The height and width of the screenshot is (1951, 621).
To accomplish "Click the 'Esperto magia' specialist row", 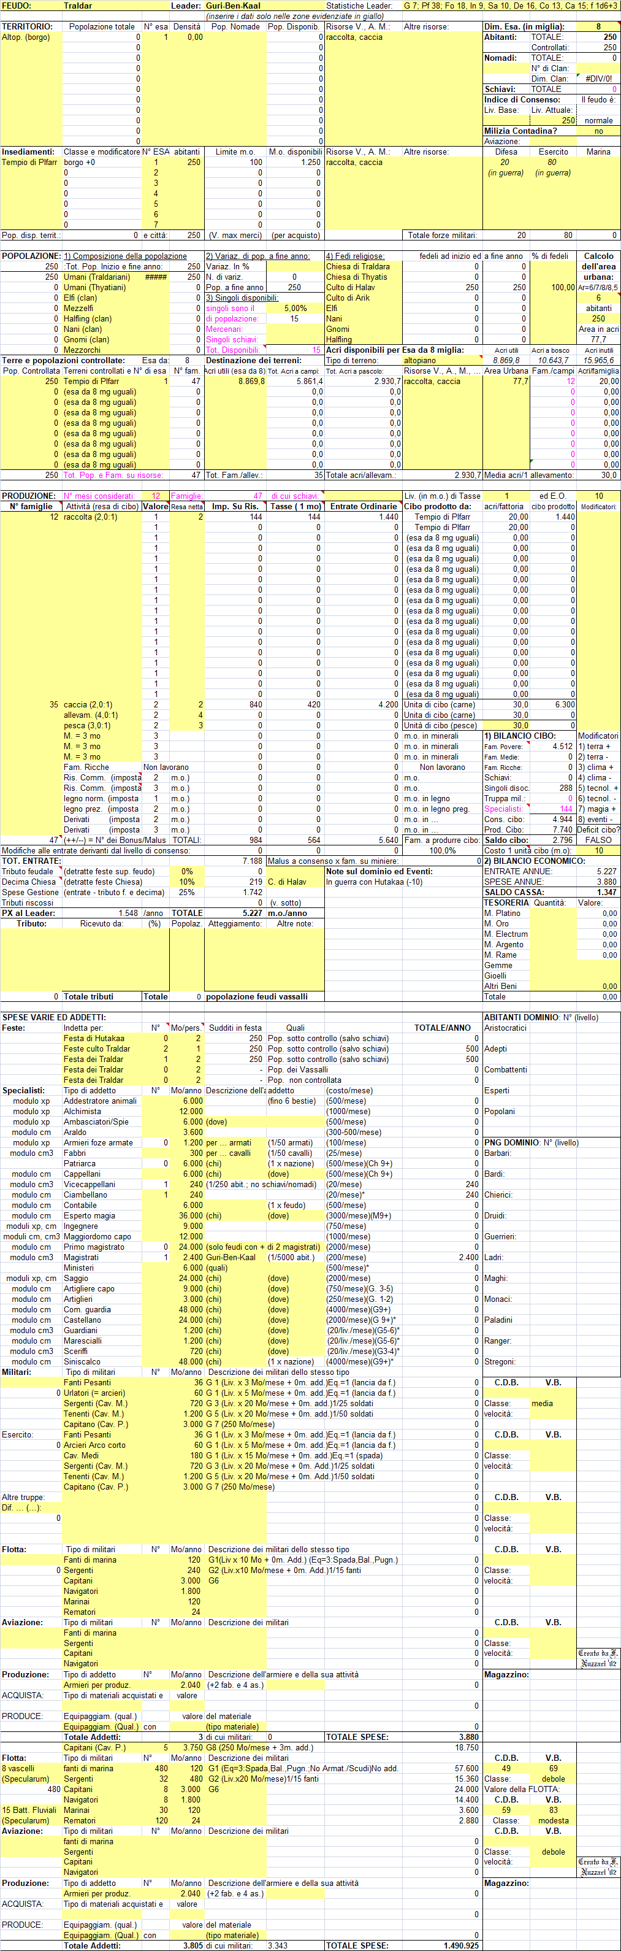I will coord(90,1215).
